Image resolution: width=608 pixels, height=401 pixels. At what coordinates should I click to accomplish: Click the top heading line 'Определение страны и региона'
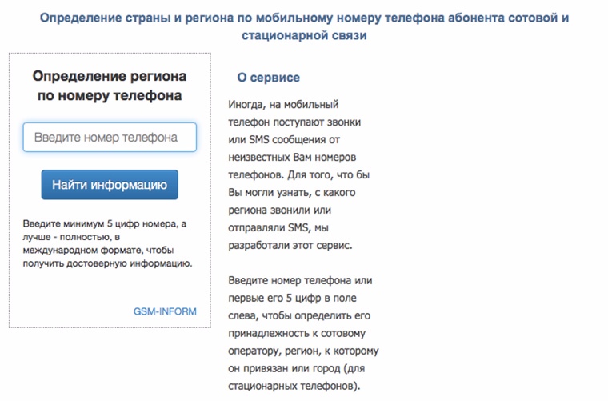(x=137, y=18)
